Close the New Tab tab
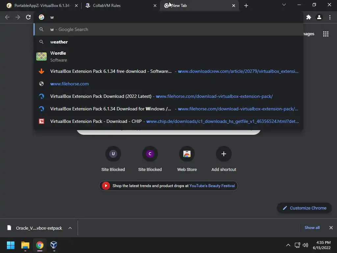This screenshot has height=253, width=337. click(234, 6)
